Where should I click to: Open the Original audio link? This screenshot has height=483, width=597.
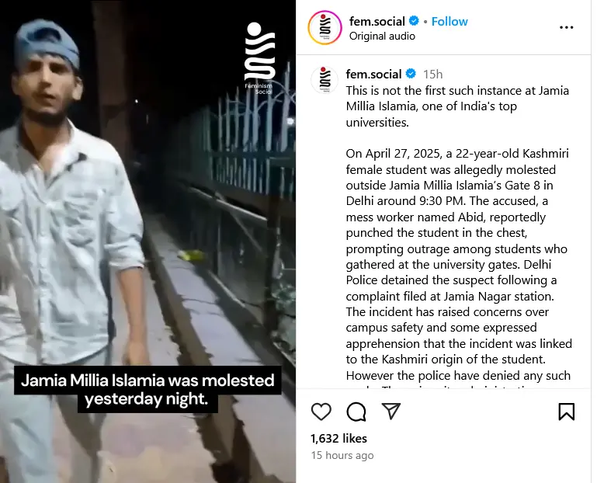pos(382,36)
